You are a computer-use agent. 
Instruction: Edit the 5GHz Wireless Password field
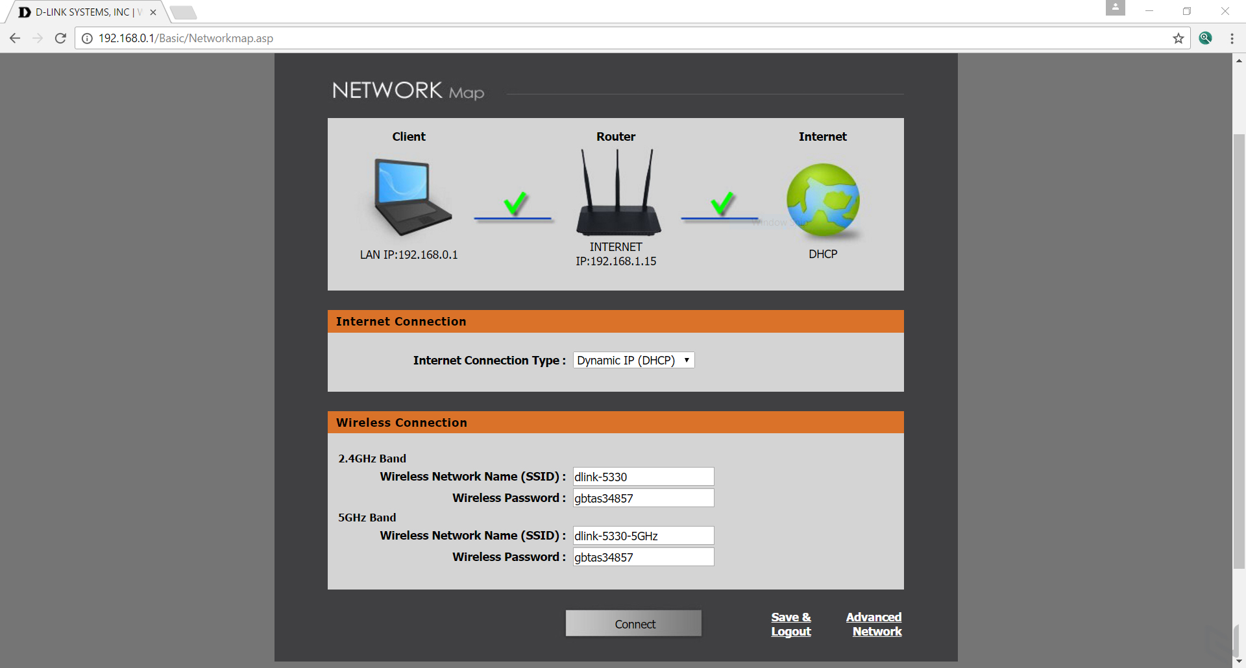(643, 557)
